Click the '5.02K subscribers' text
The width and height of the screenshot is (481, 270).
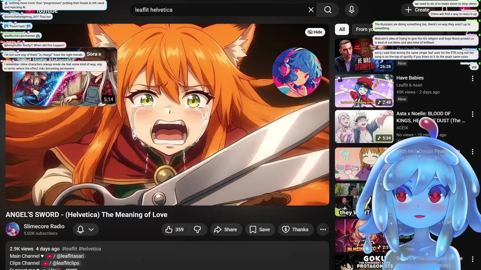coord(41,233)
